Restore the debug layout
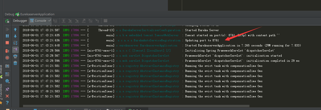Image resolution: width=321 pixels, height=110 pixels. tap(7, 74)
